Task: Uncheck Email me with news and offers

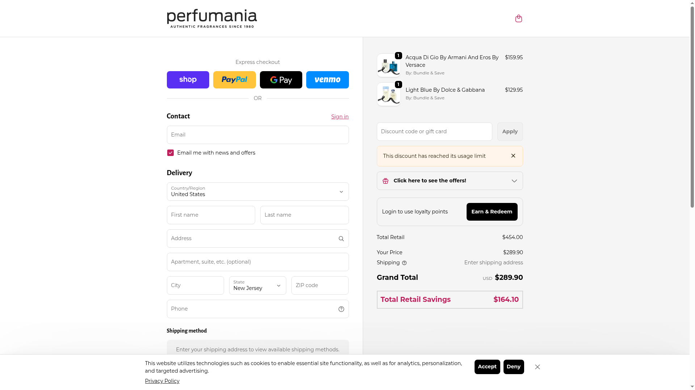Action: 170,153
